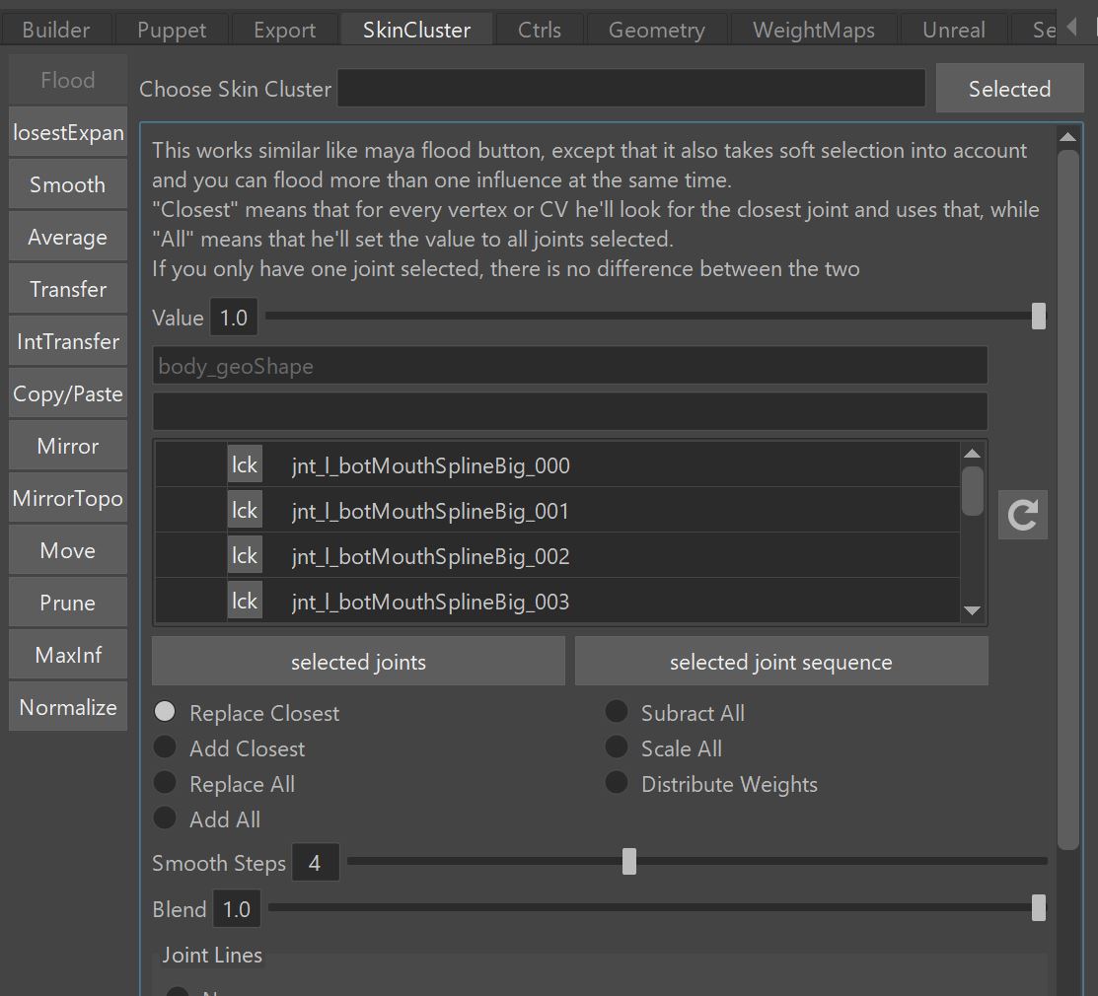Open the Normalize side tab
The image size is (1098, 996).
68,707
